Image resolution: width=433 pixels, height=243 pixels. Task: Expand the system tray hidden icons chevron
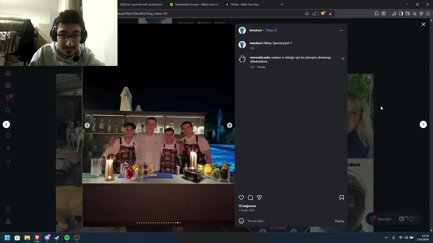click(x=386, y=238)
